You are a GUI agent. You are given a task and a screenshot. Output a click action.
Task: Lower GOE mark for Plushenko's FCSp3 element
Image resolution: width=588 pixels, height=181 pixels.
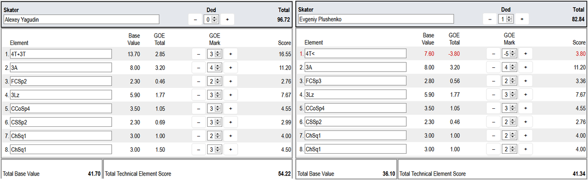click(493, 81)
